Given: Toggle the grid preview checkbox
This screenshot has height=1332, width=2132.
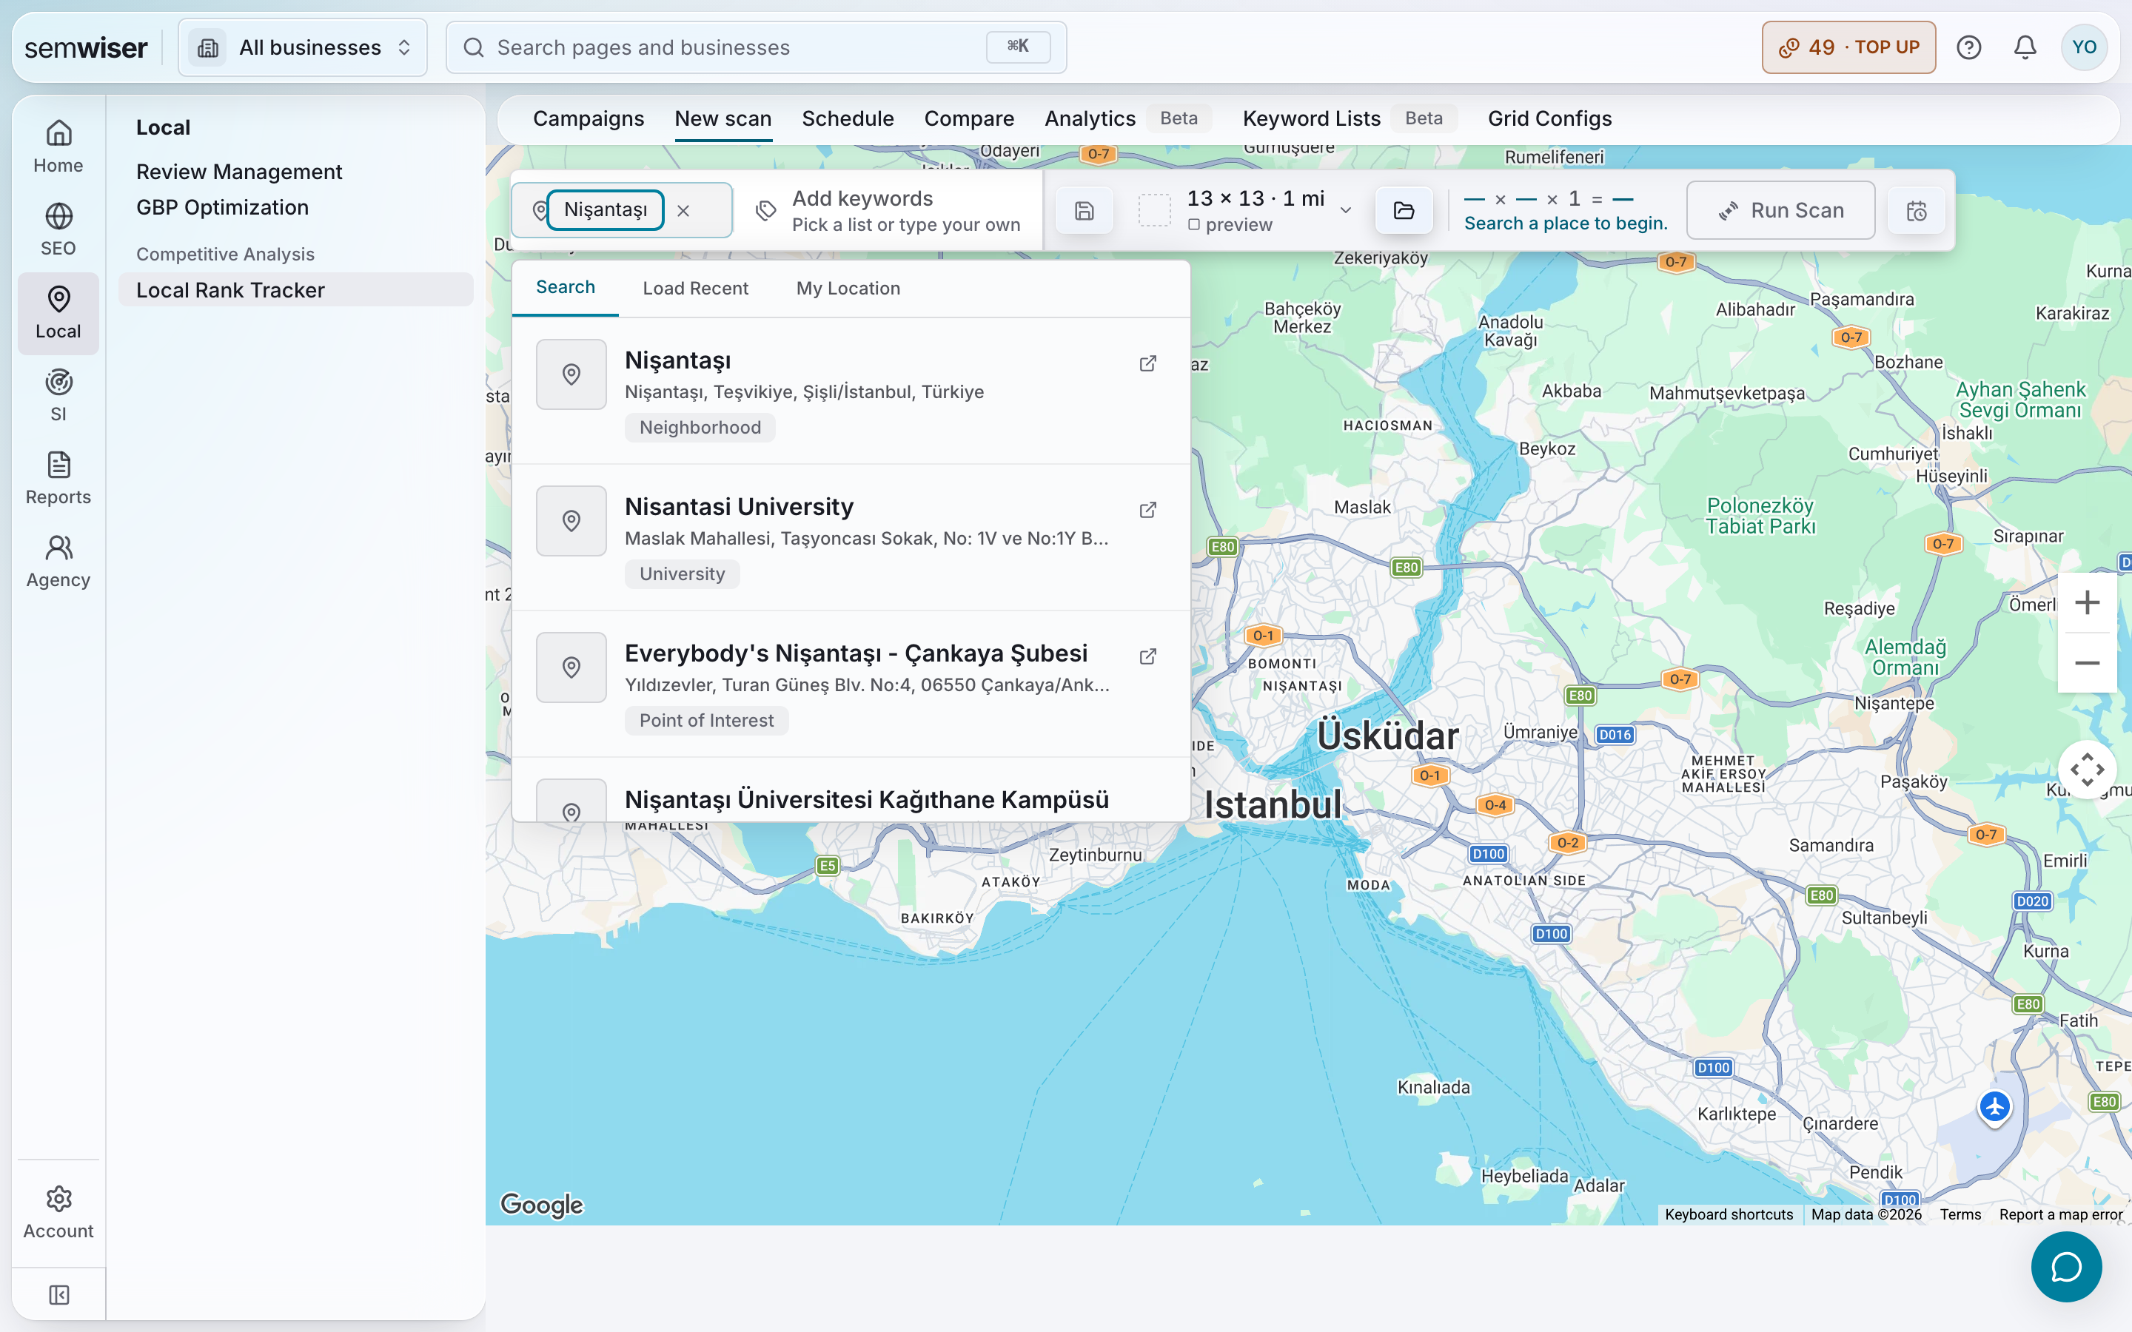Looking at the screenshot, I should [1194, 225].
